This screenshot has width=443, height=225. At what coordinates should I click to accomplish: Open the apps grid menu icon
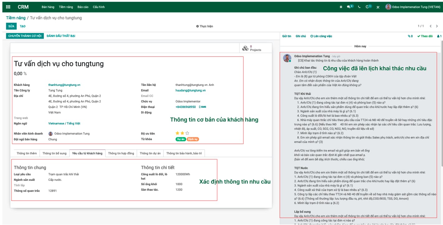click(8, 7)
